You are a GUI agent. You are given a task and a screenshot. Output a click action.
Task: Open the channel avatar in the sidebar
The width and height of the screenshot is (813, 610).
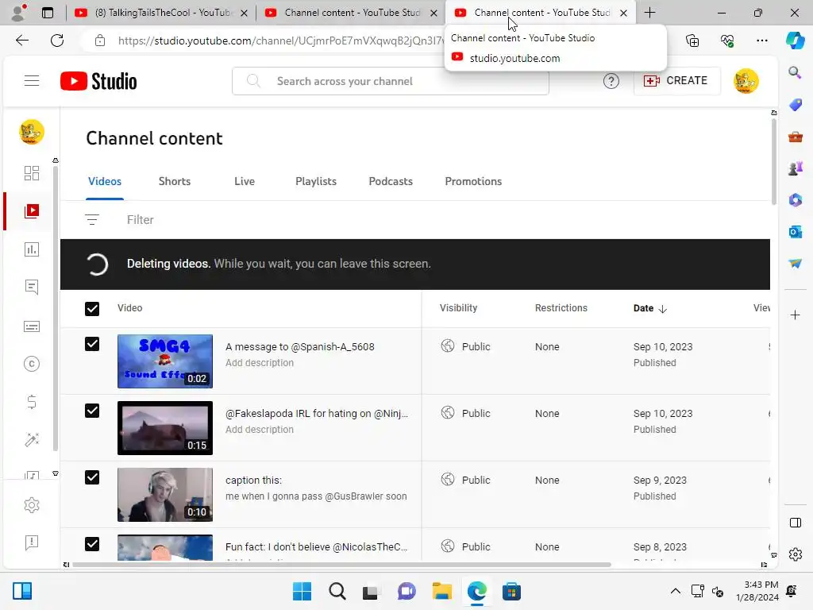coord(32,133)
